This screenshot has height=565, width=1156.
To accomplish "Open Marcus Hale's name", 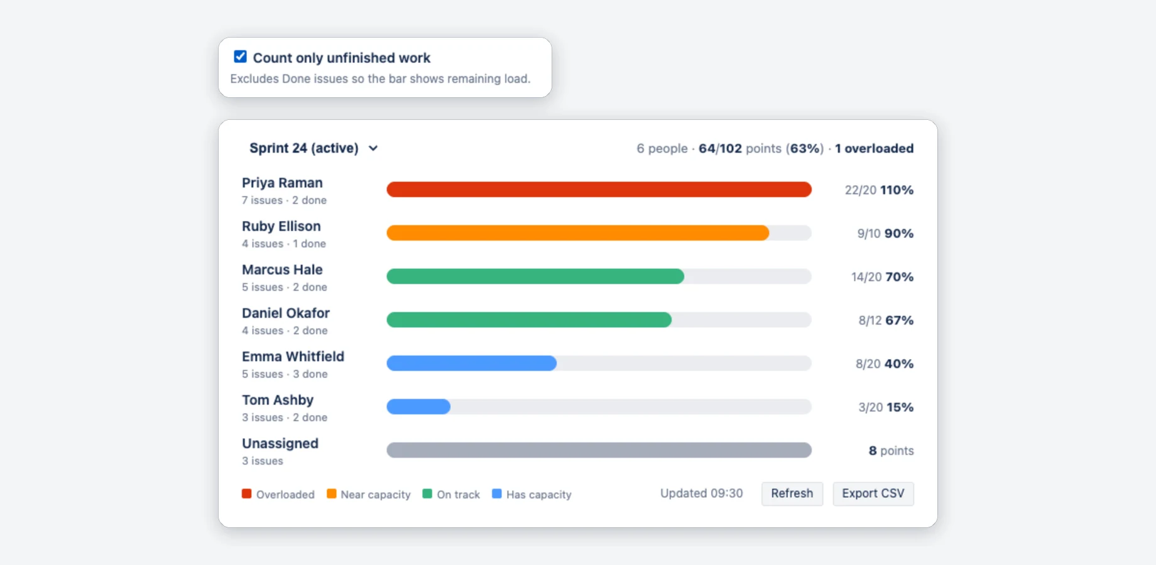I will coord(282,269).
